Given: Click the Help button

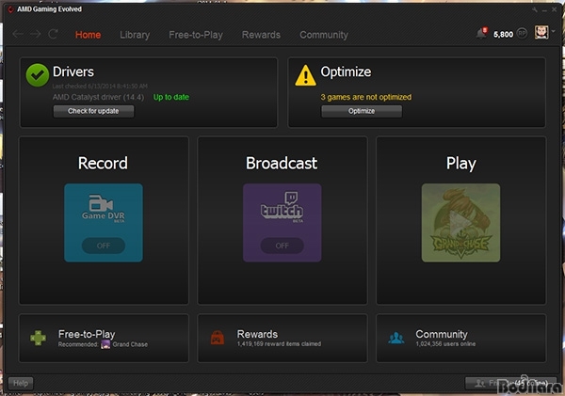Looking at the screenshot, I should point(20,383).
